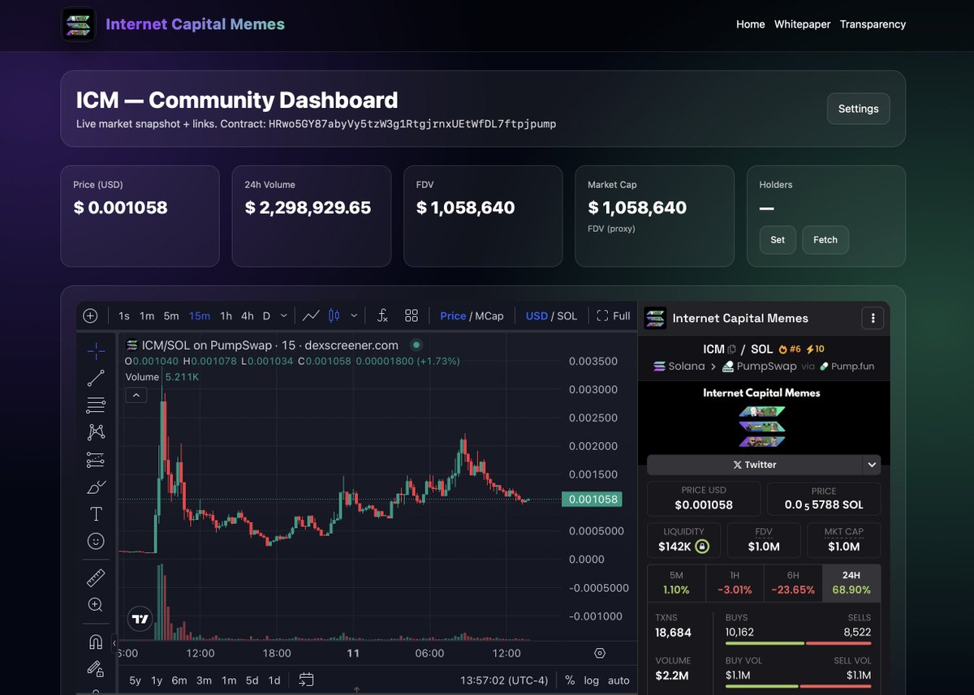Click the Internet Capital Memes site title
The width and height of the screenshot is (974, 695).
196,24
